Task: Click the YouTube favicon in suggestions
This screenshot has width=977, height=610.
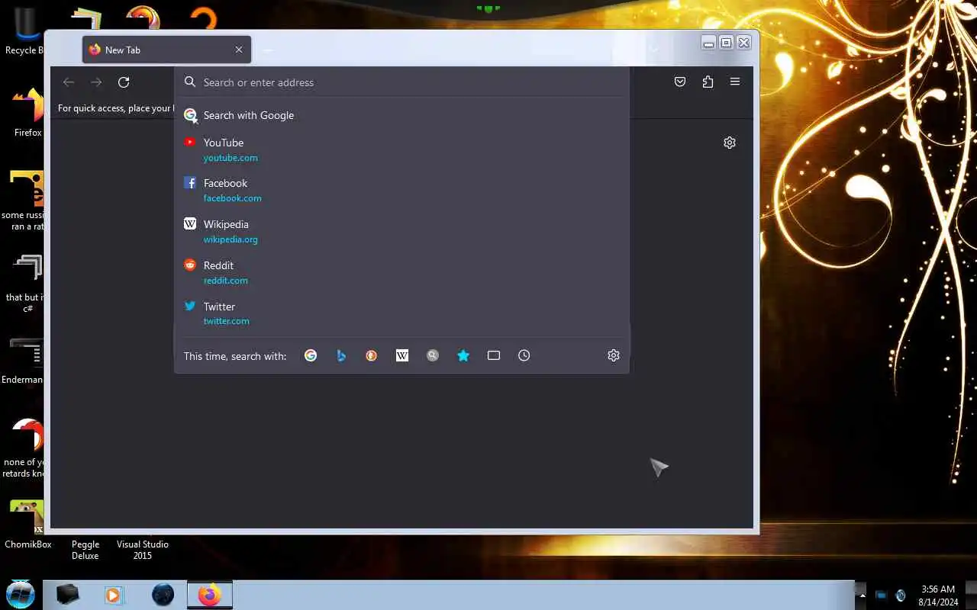Action: tap(190, 142)
